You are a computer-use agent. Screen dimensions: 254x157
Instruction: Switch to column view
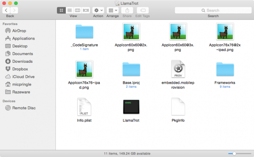(x=77, y=11)
